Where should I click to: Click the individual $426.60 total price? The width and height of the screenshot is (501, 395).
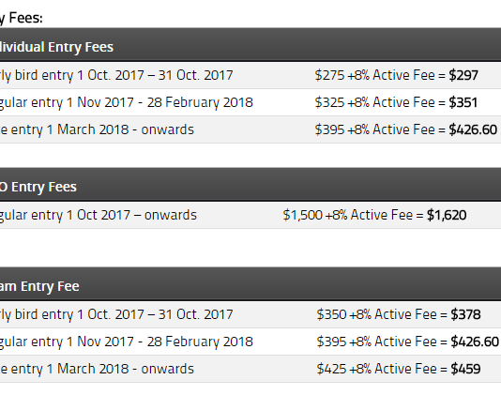[473, 129]
